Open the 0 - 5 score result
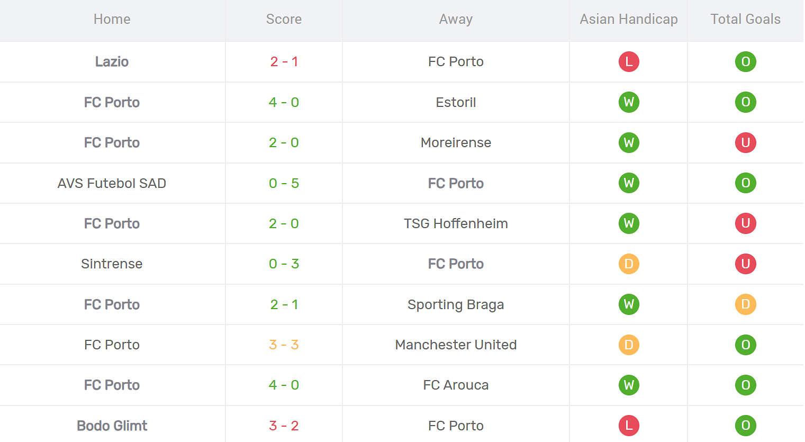Image resolution: width=805 pixels, height=442 pixels. (284, 183)
